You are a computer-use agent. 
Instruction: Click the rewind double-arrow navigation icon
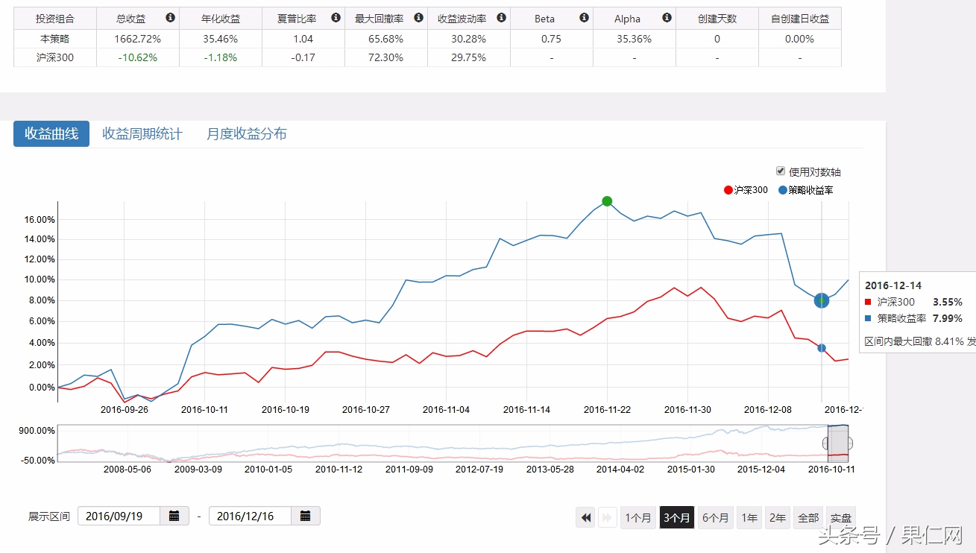585,516
